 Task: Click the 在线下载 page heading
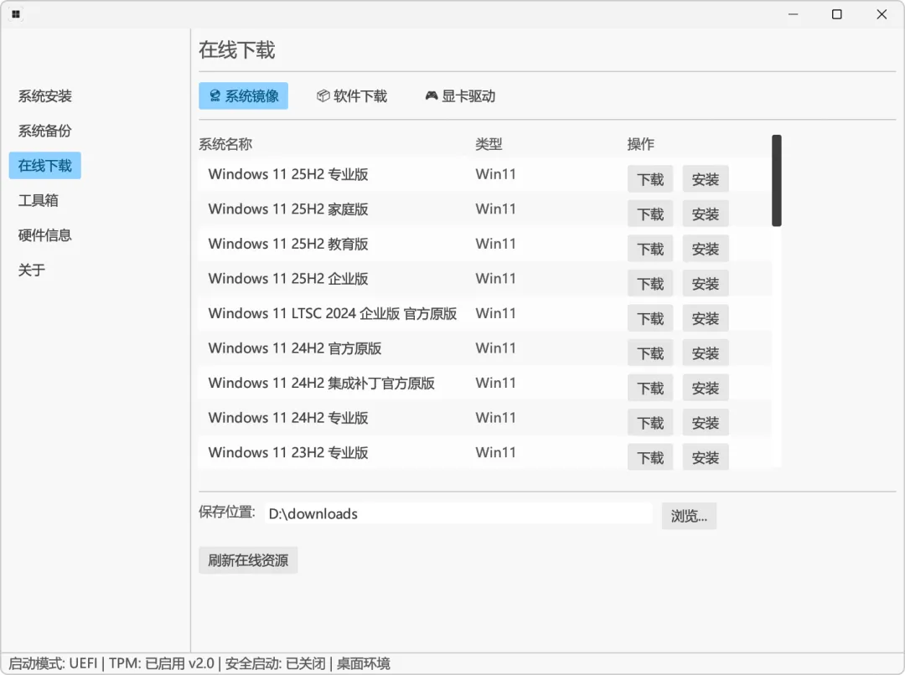click(x=237, y=50)
